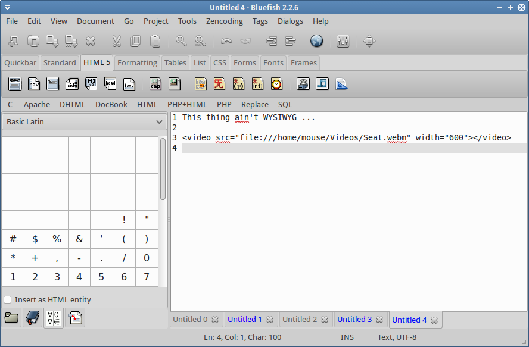Expand the Basic Latin character set dropdown
The height and width of the screenshot is (347, 529).
[85, 122]
